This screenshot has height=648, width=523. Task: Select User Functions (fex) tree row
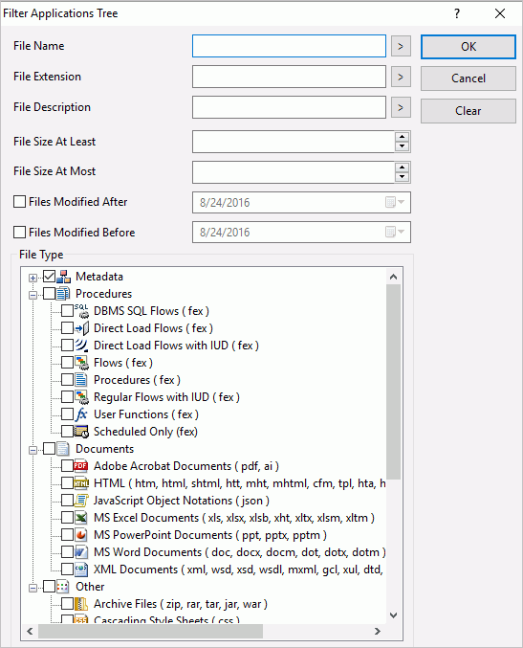[x=146, y=414]
